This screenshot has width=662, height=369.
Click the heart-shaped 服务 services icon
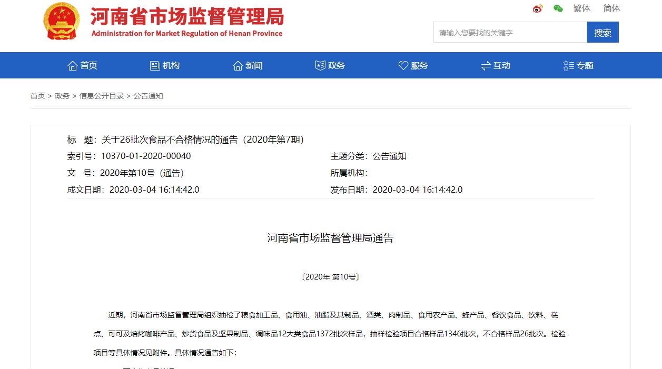click(x=403, y=65)
